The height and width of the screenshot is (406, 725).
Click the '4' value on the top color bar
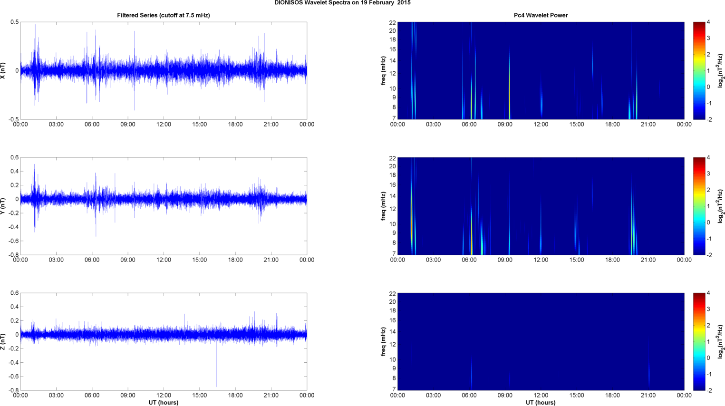tap(708, 22)
